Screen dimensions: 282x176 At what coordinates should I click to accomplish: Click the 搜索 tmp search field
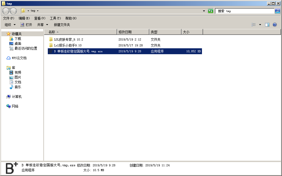245,11
